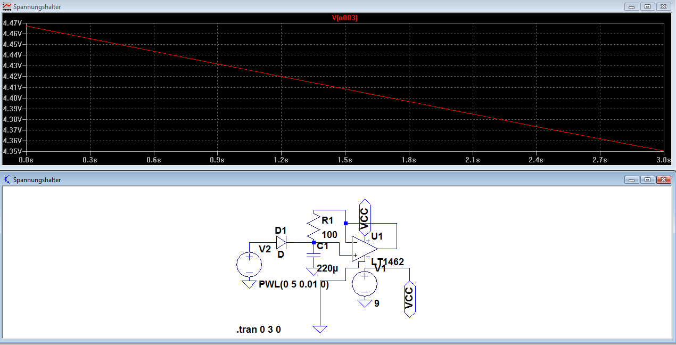Click the 4.35V label on vertical axis

[x=12, y=151]
